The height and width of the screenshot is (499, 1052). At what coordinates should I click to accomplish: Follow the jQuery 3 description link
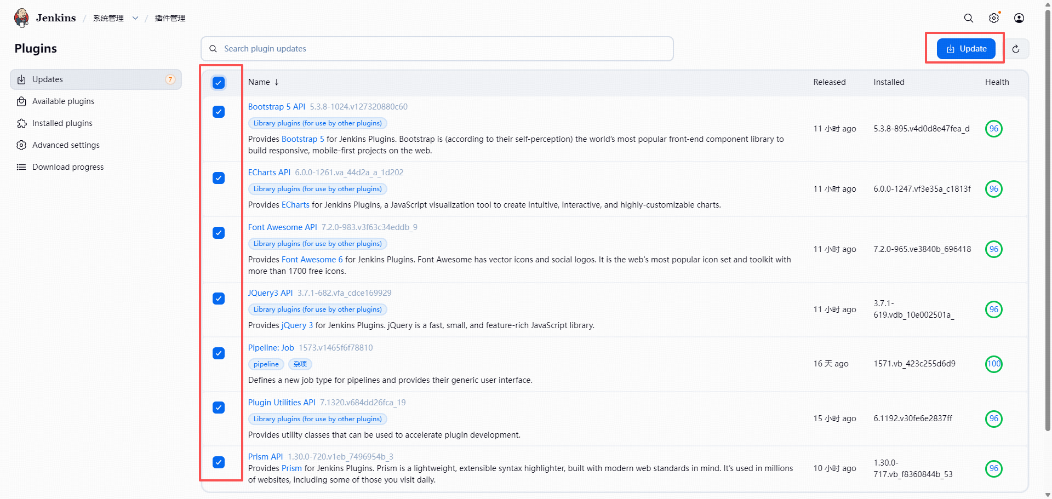point(298,325)
